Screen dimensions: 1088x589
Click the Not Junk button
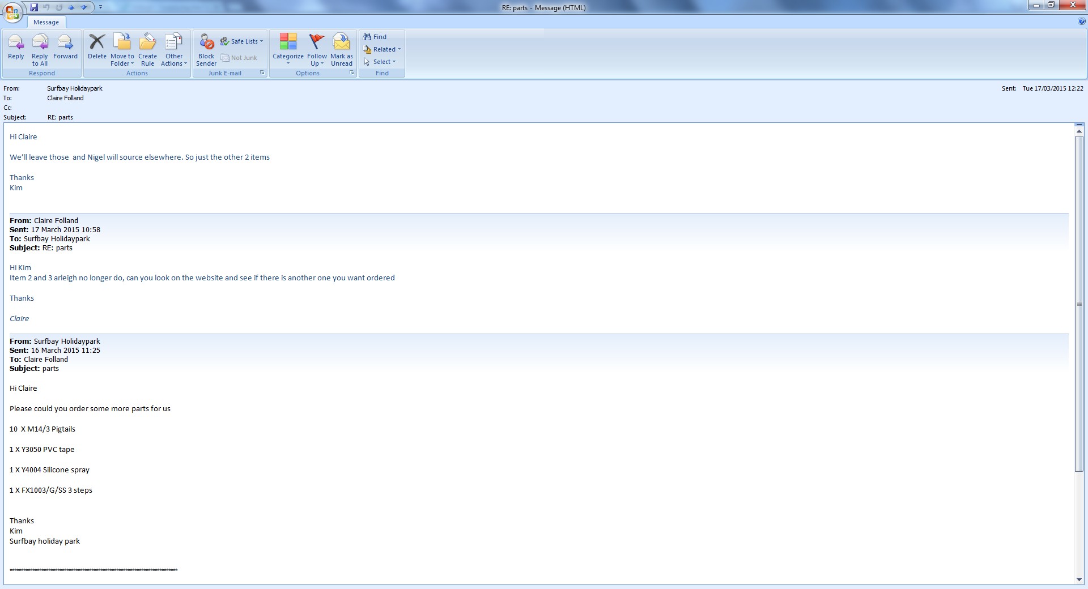click(239, 58)
